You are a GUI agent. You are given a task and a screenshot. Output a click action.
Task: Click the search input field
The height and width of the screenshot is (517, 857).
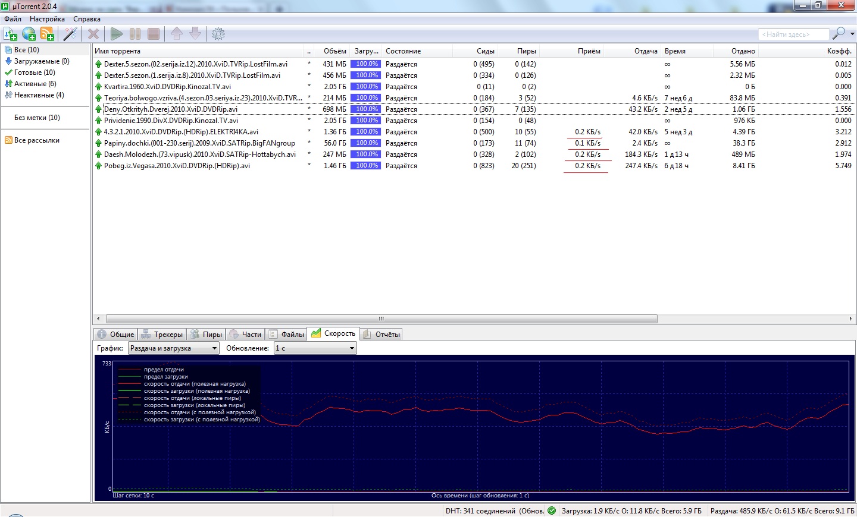[793, 34]
